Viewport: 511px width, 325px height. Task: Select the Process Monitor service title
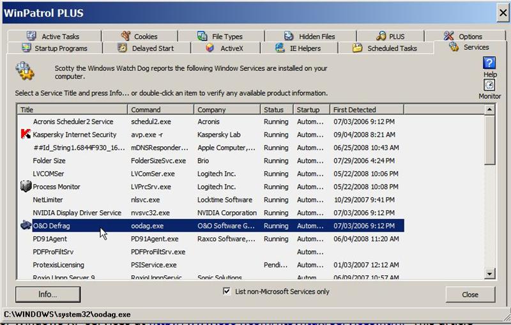56,186
